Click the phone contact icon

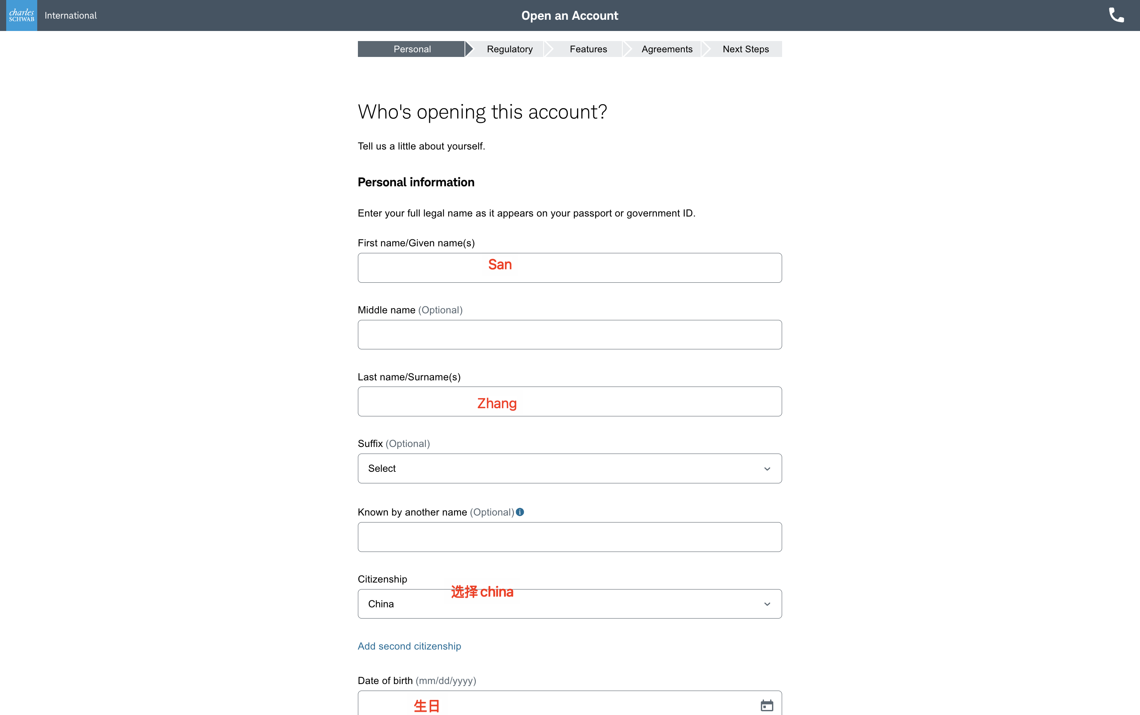click(x=1116, y=15)
